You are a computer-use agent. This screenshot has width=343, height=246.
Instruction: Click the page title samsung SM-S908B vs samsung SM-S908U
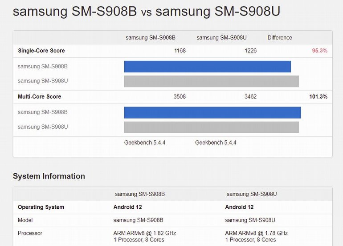[x=147, y=12]
